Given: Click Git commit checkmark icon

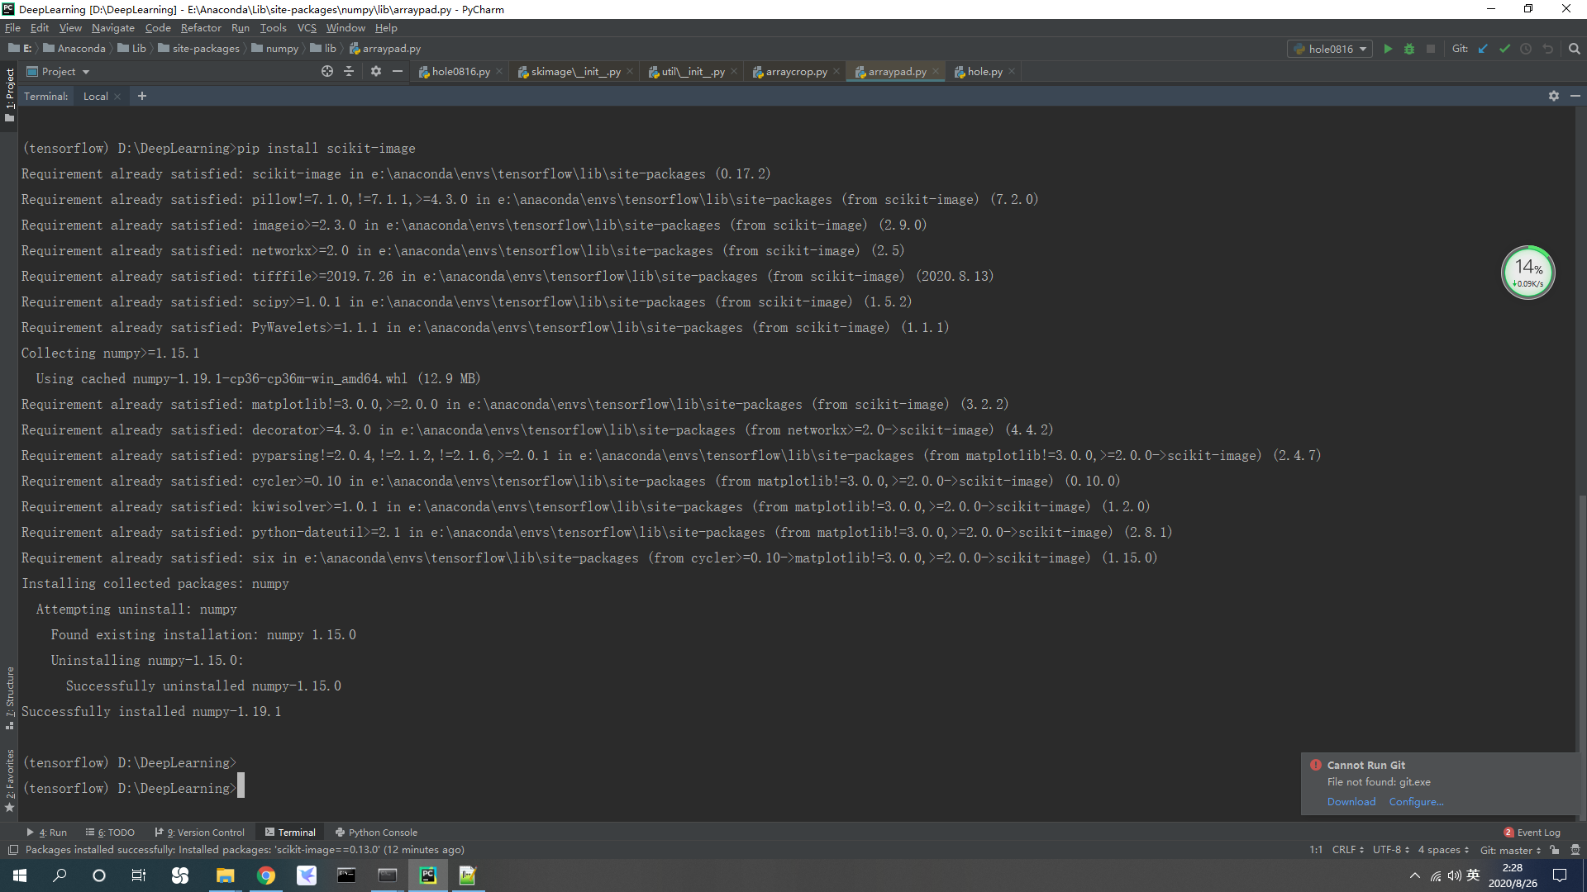Looking at the screenshot, I should tap(1504, 49).
